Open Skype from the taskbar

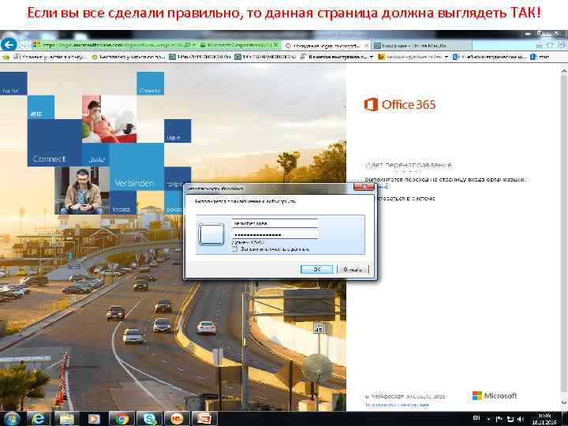pyautogui.click(x=149, y=419)
